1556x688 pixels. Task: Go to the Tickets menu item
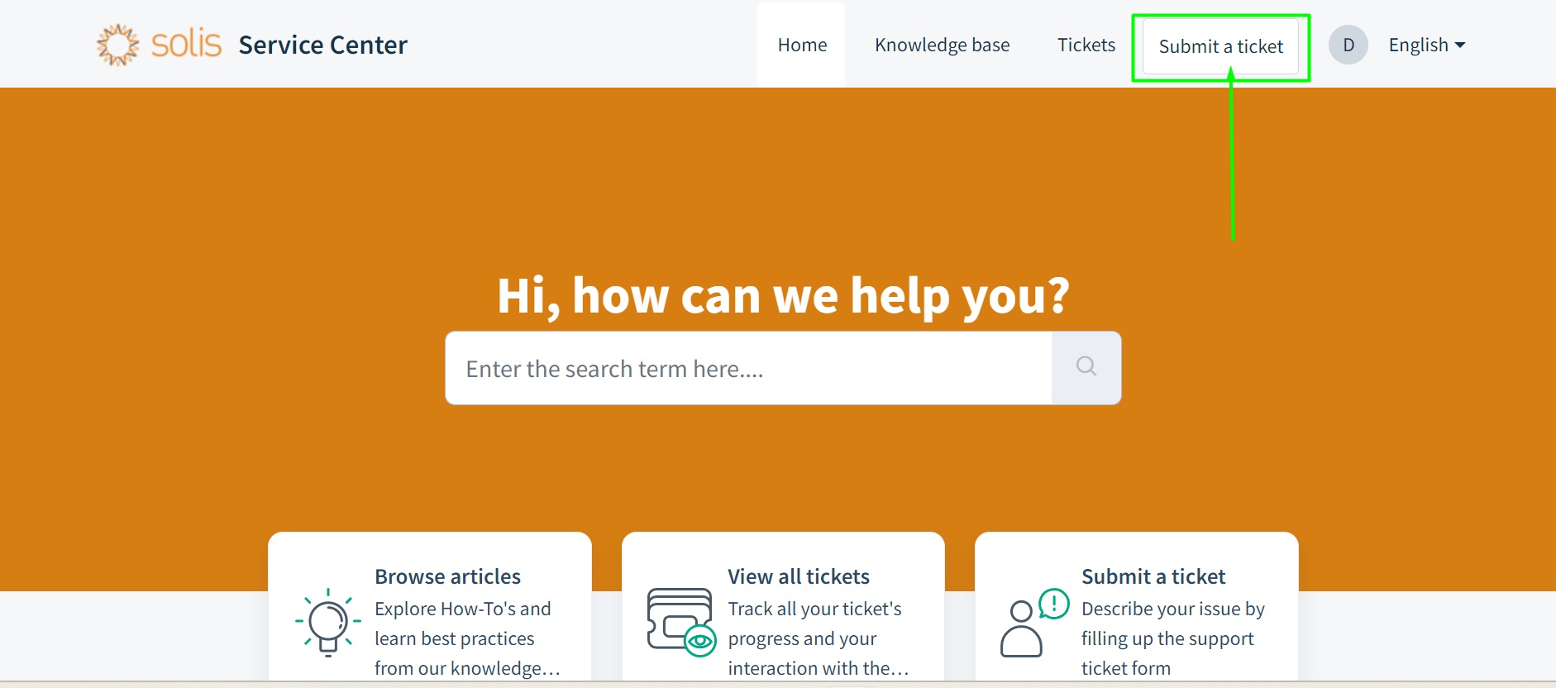pos(1086,45)
